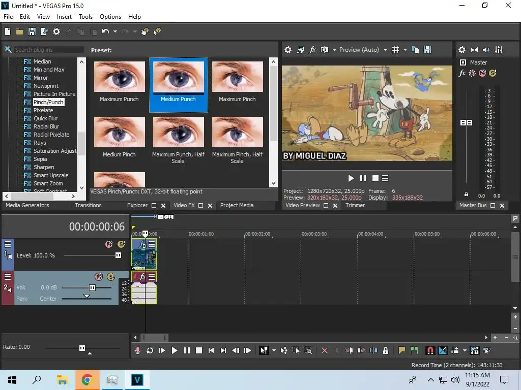Open Mixing Console icon in Master Bus

pyautogui.click(x=499, y=50)
